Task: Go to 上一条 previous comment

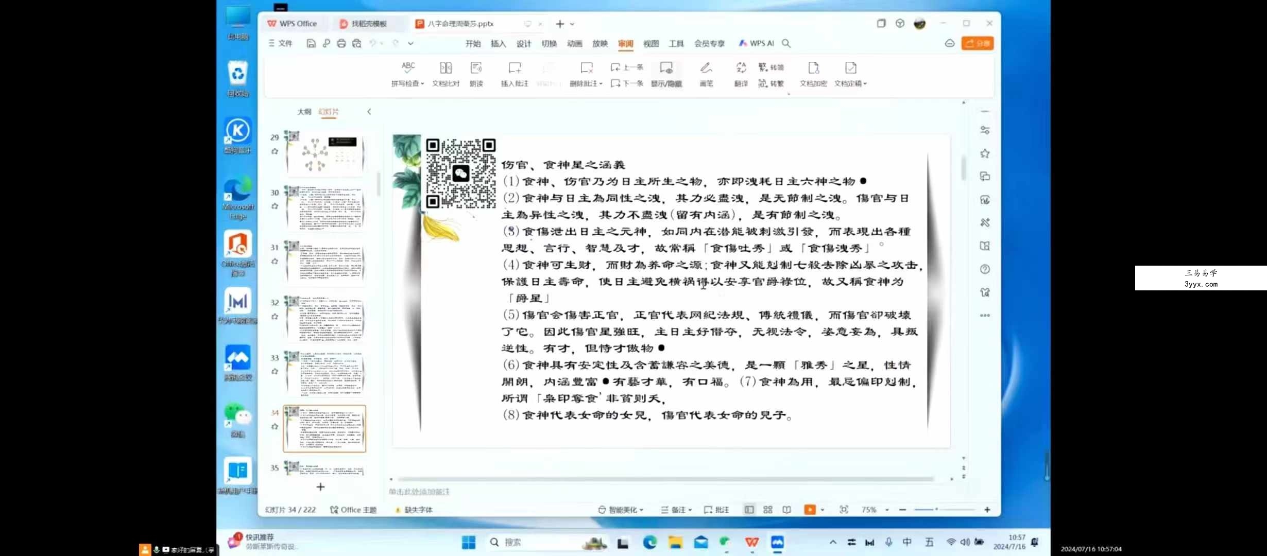Action: click(x=627, y=67)
